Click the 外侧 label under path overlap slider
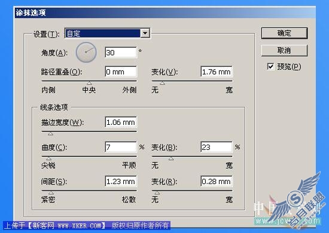 [x=129, y=90]
